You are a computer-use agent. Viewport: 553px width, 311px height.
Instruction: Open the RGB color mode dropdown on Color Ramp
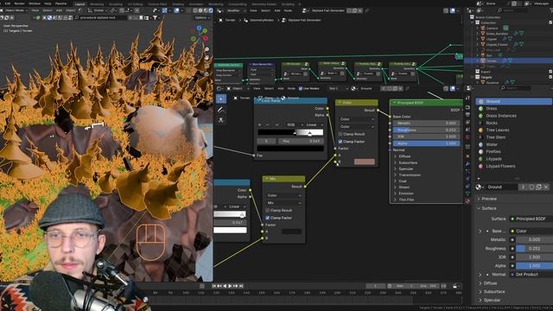(x=294, y=124)
